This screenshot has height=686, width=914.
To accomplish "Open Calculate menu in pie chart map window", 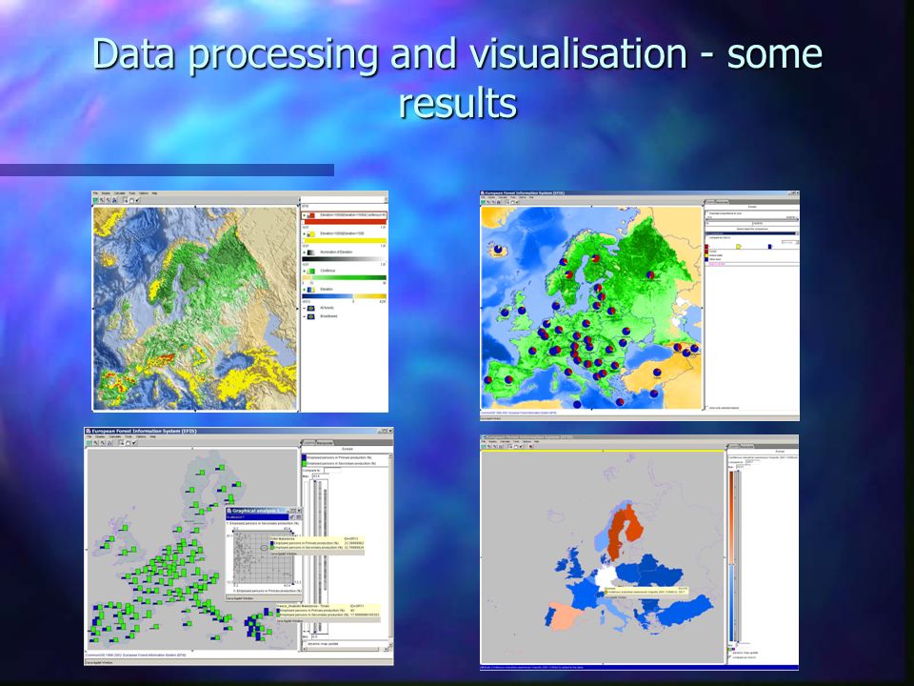I will point(503,197).
